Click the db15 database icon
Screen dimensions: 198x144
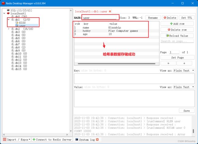[x=12, y=69]
